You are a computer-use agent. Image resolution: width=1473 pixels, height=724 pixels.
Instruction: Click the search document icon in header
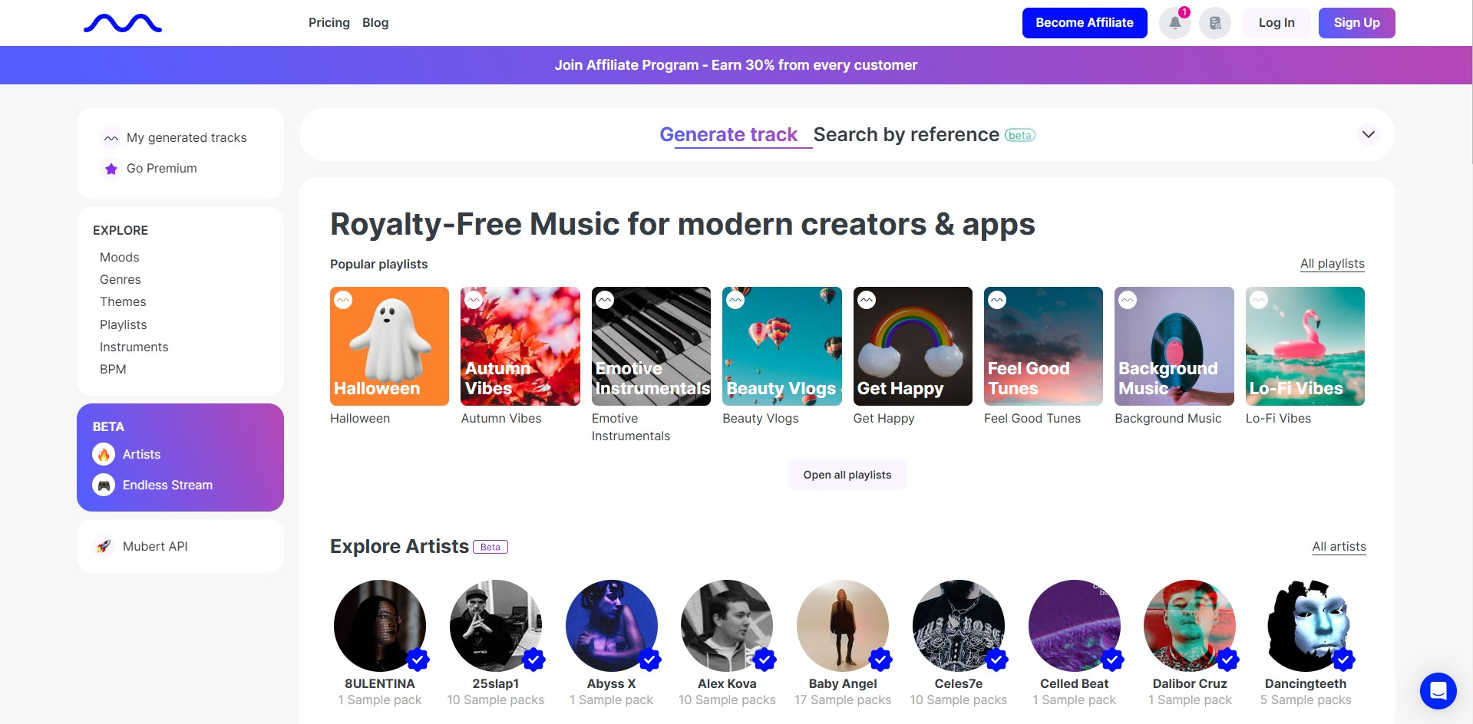click(1215, 23)
